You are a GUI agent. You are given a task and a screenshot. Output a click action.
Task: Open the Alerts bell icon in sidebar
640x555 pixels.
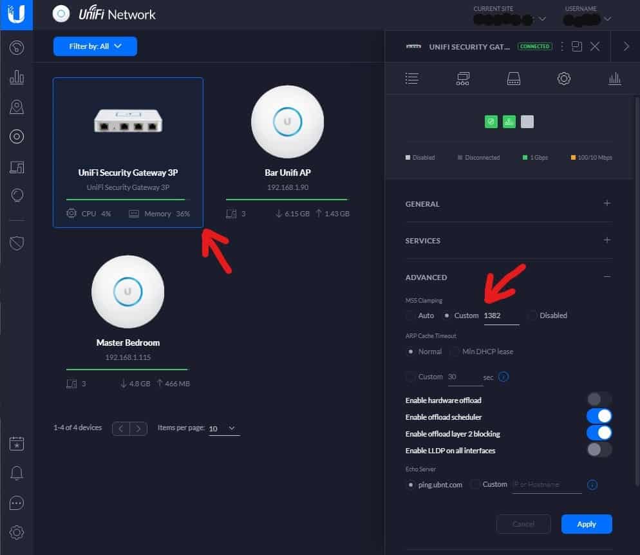tap(16, 473)
